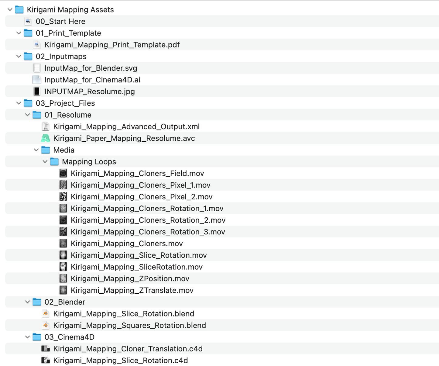Collapse the 02_Blender folder
Image resolution: width=439 pixels, height=366 pixels.
click(x=28, y=302)
